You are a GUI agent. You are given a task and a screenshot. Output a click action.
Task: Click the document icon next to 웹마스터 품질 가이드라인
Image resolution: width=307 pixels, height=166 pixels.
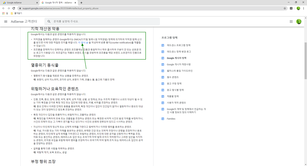163,71
